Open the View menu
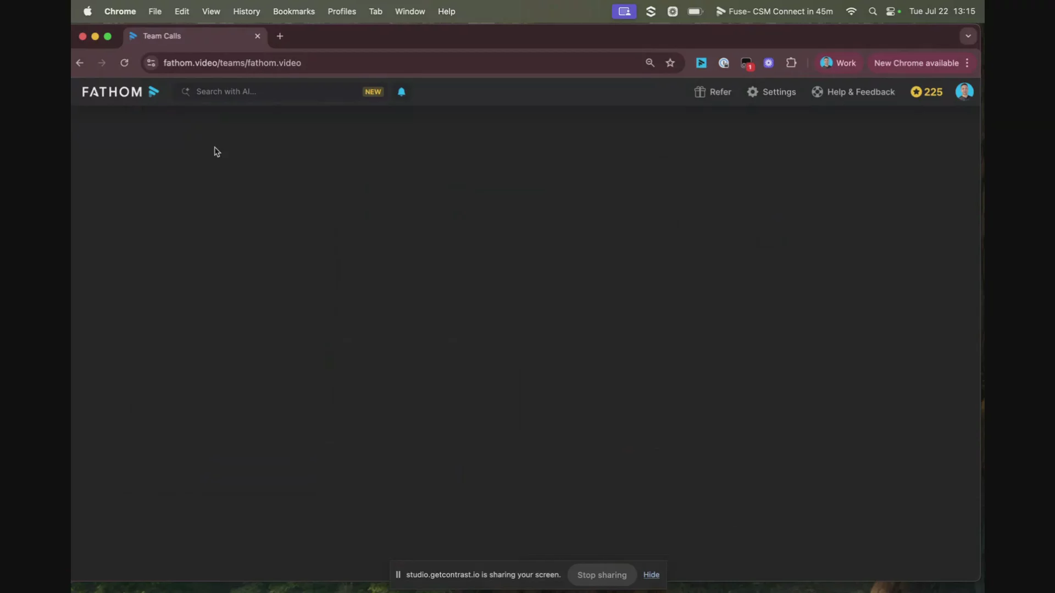 click(x=211, y=11)
